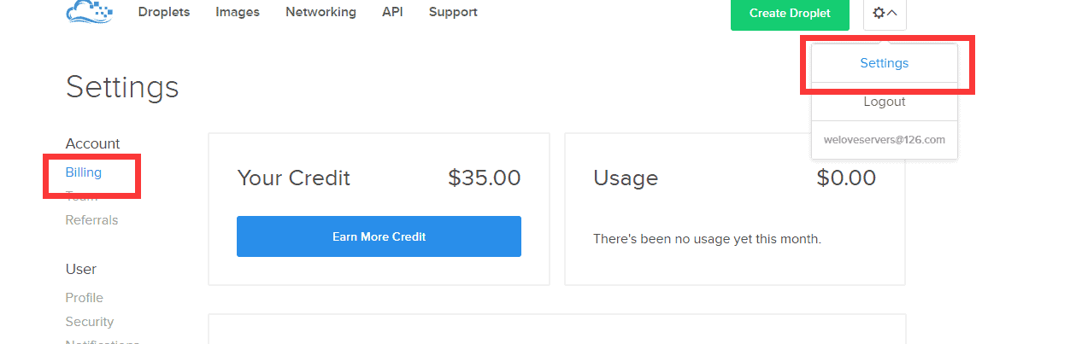Open Security under the User section
Viewport: 1082px width, 344px height.
[89, 322]
